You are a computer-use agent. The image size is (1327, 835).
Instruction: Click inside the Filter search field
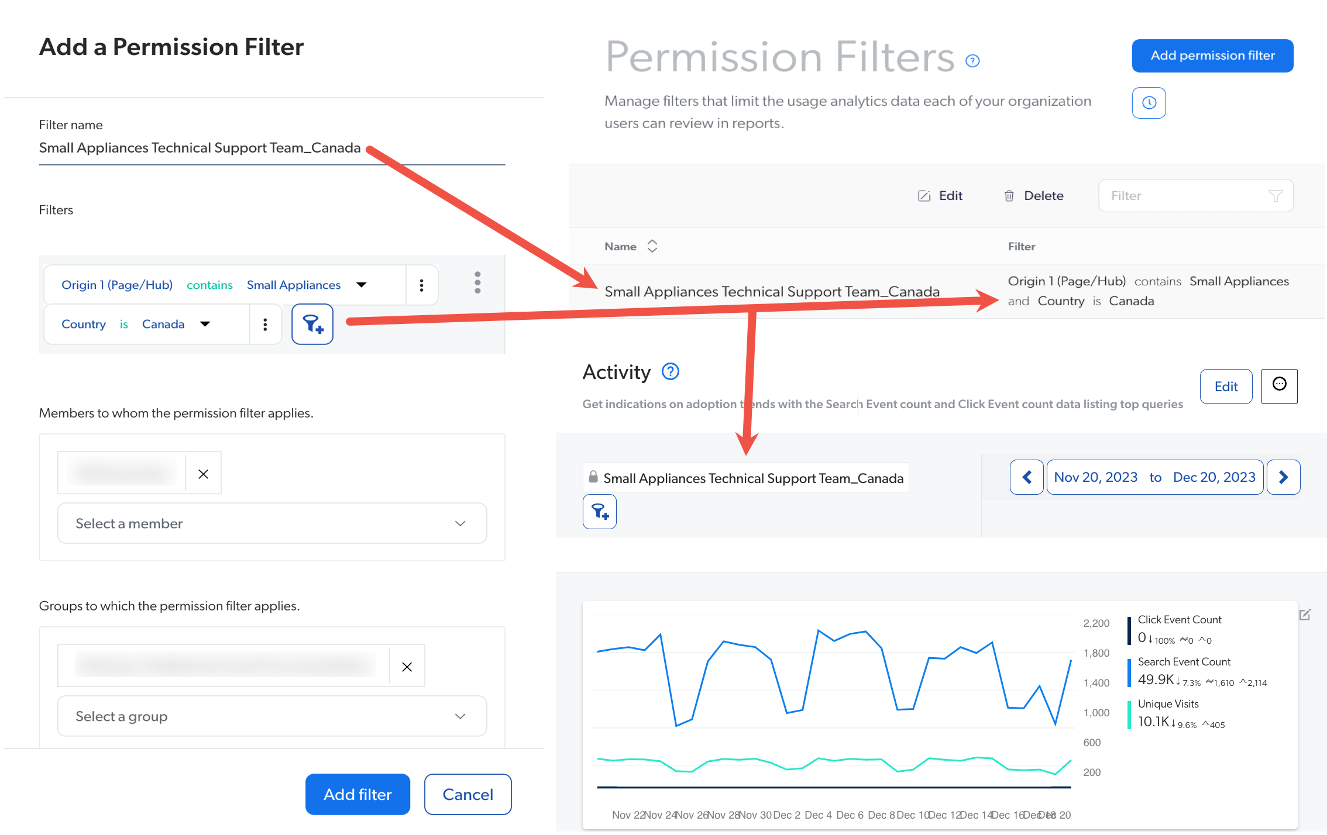[x=1182, y=195]
